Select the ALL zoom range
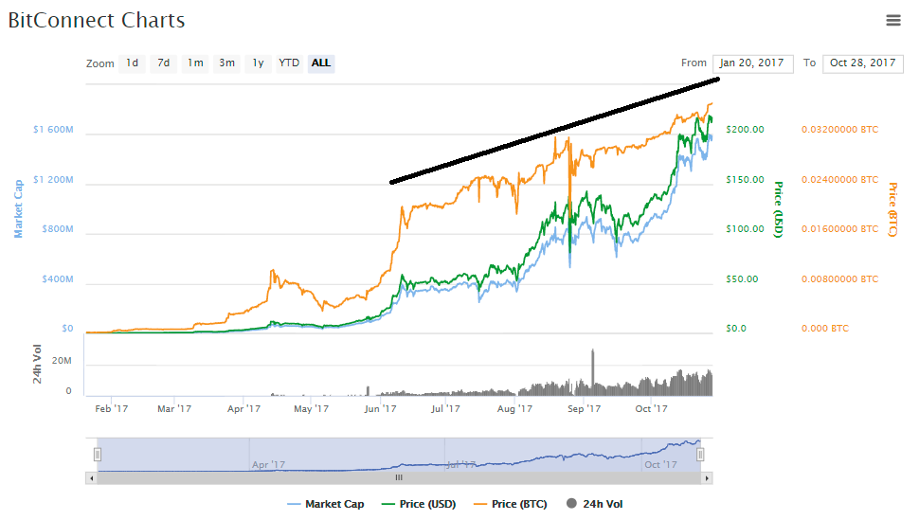Screen dimensions: 919x520 click(x=320, y=63)
